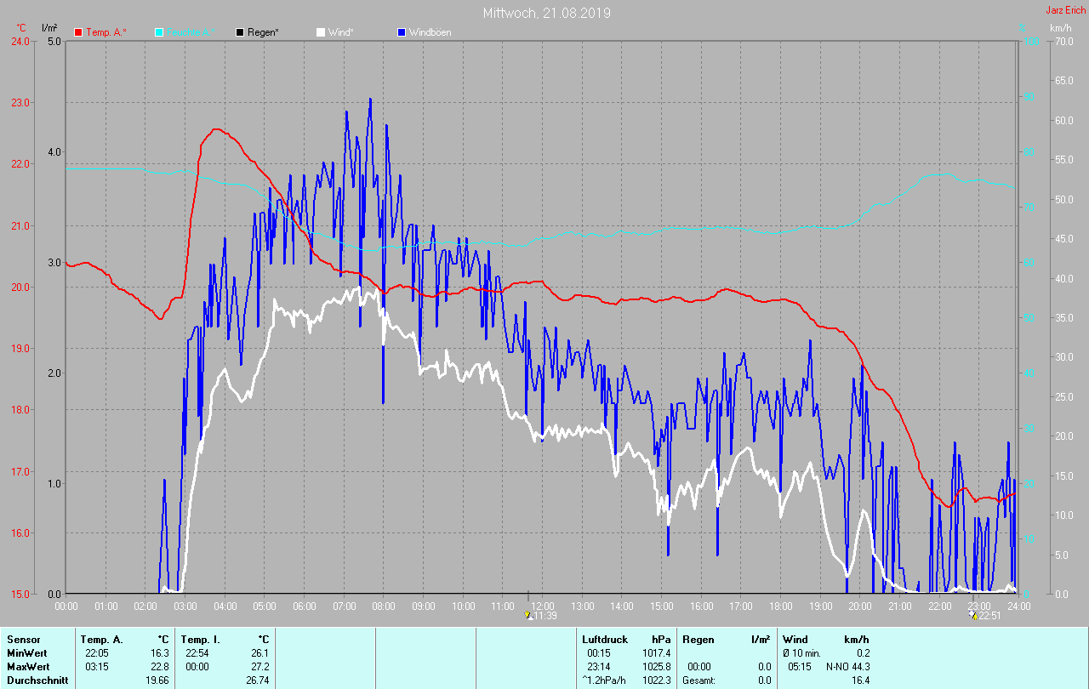Click the 'N-NO 44.3' wind gust value

[x=847, y=667]
